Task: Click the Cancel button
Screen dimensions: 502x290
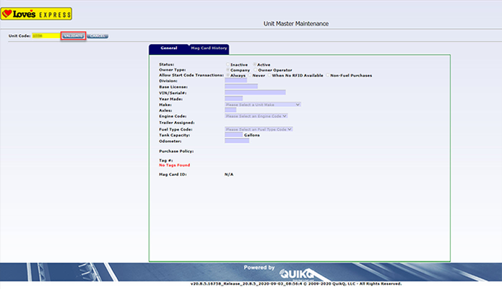Action: click(98, 36)
